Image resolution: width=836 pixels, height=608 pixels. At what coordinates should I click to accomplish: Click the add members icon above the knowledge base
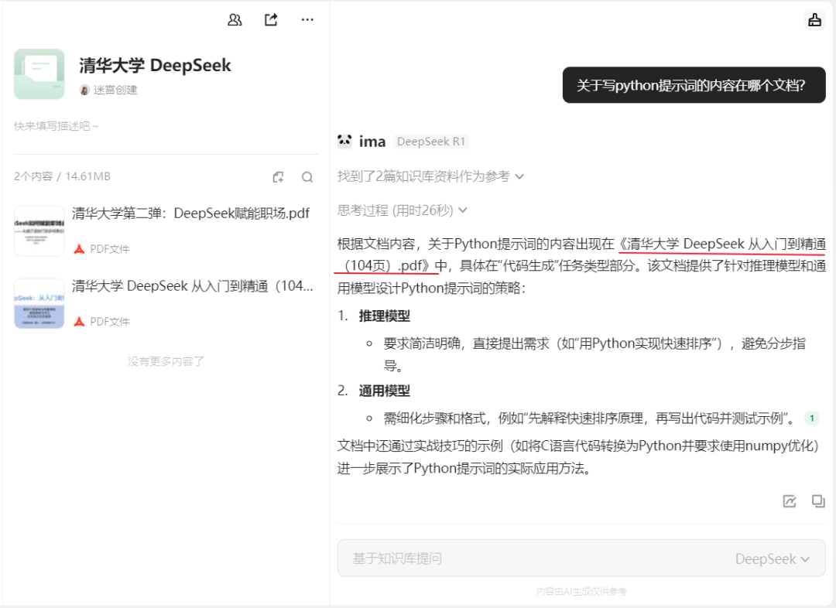tap(235, 19)
